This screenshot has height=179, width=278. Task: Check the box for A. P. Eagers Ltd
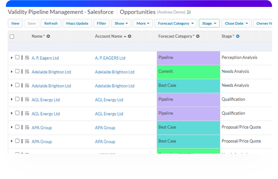[17, 57]
